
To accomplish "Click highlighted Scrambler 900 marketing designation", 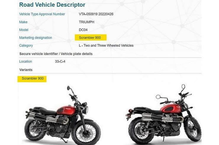I will [x=91, y=38].
